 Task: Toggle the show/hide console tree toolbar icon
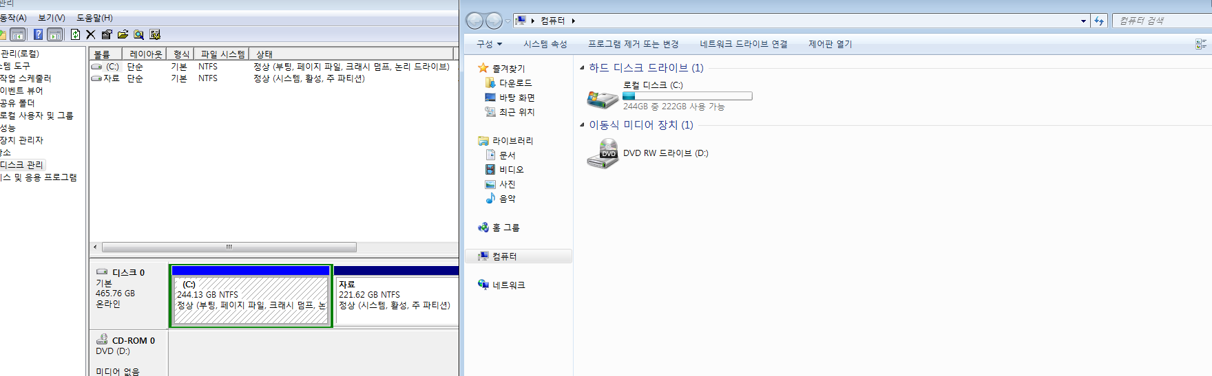[18, 34]
